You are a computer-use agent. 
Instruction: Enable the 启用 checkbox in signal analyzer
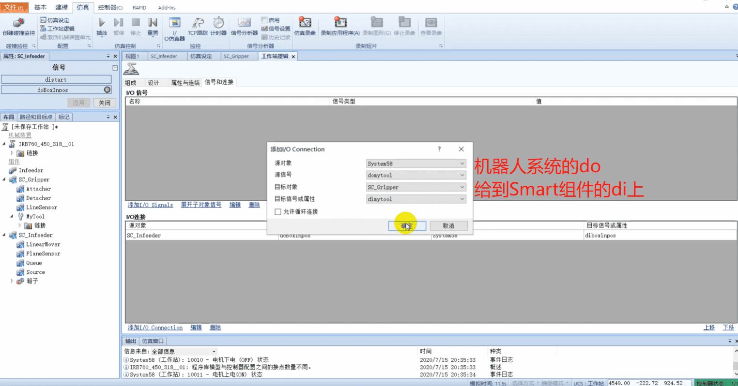[264, 20]
